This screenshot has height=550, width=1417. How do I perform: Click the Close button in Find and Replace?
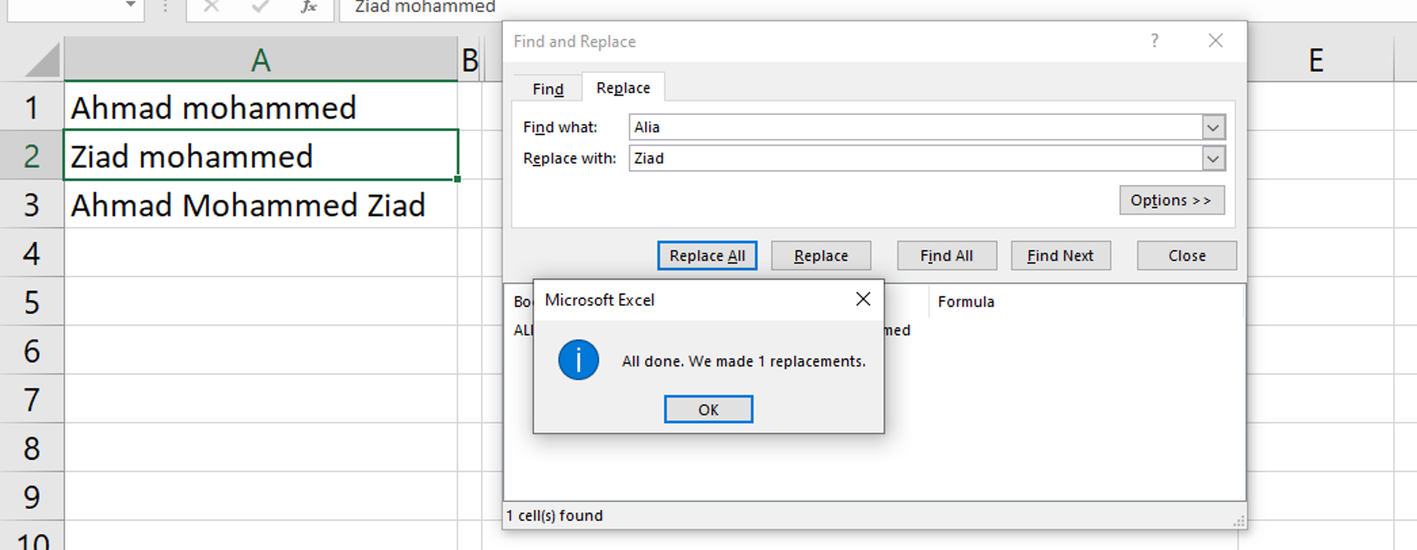[x=1187, y=256]
